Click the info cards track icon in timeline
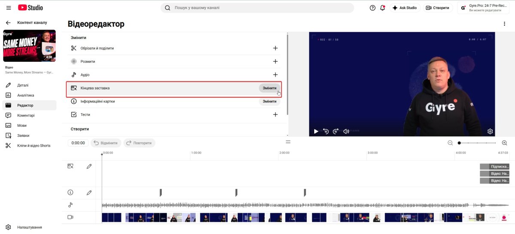 tap(70, 192)
